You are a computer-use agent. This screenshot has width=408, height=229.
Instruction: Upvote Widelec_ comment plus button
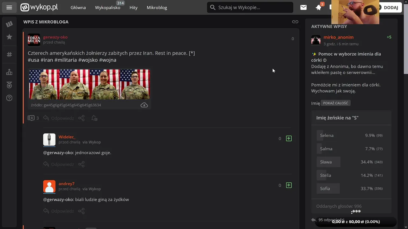coord(289,138)
